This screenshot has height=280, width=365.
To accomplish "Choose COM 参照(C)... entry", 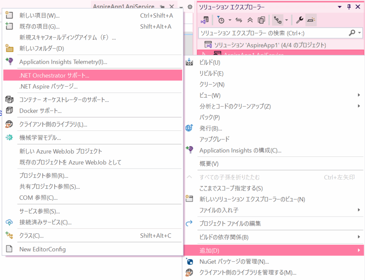I will pyautogui.click(x=93, y=198).
